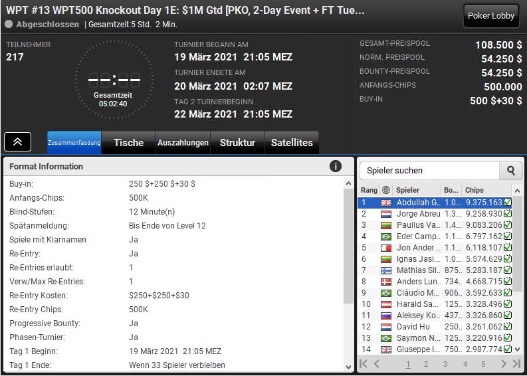Click up arrow of Format Information scrollbar
527x376 pixels.
tap(348, 183)
